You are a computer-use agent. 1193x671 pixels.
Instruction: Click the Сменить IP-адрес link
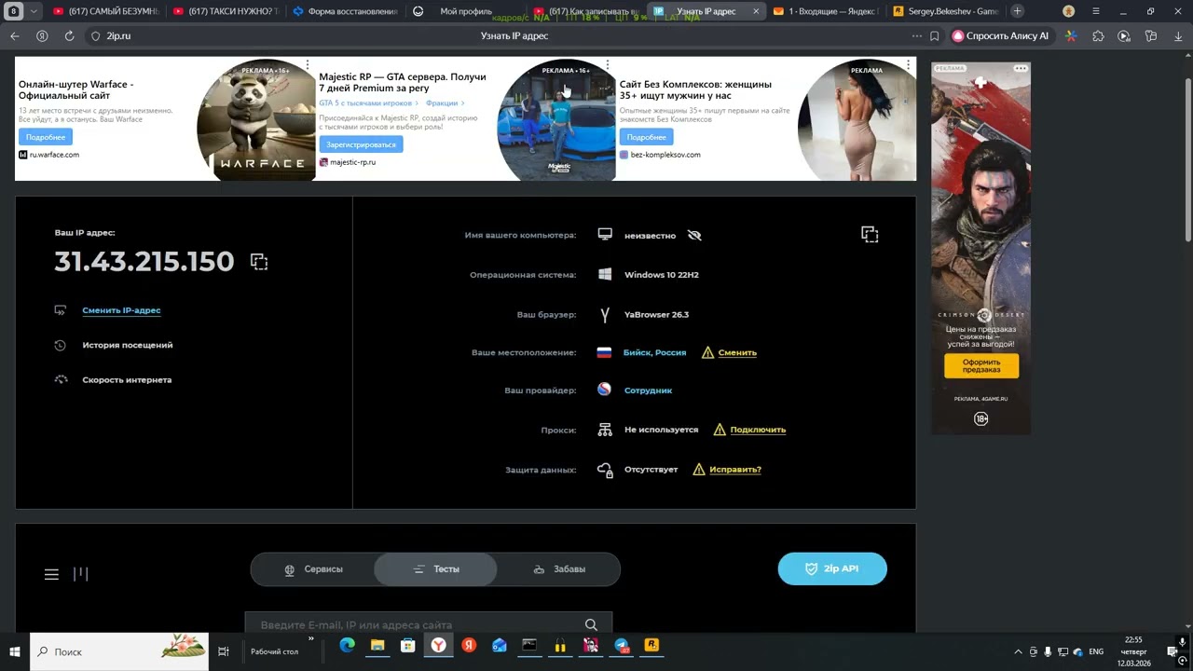(x=121, y=310)
